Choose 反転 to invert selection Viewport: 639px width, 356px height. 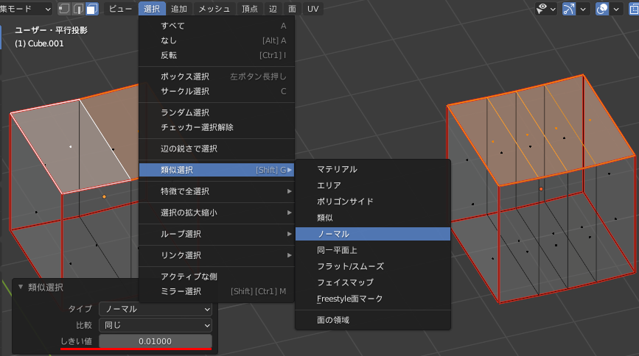[x=217, y=55]
